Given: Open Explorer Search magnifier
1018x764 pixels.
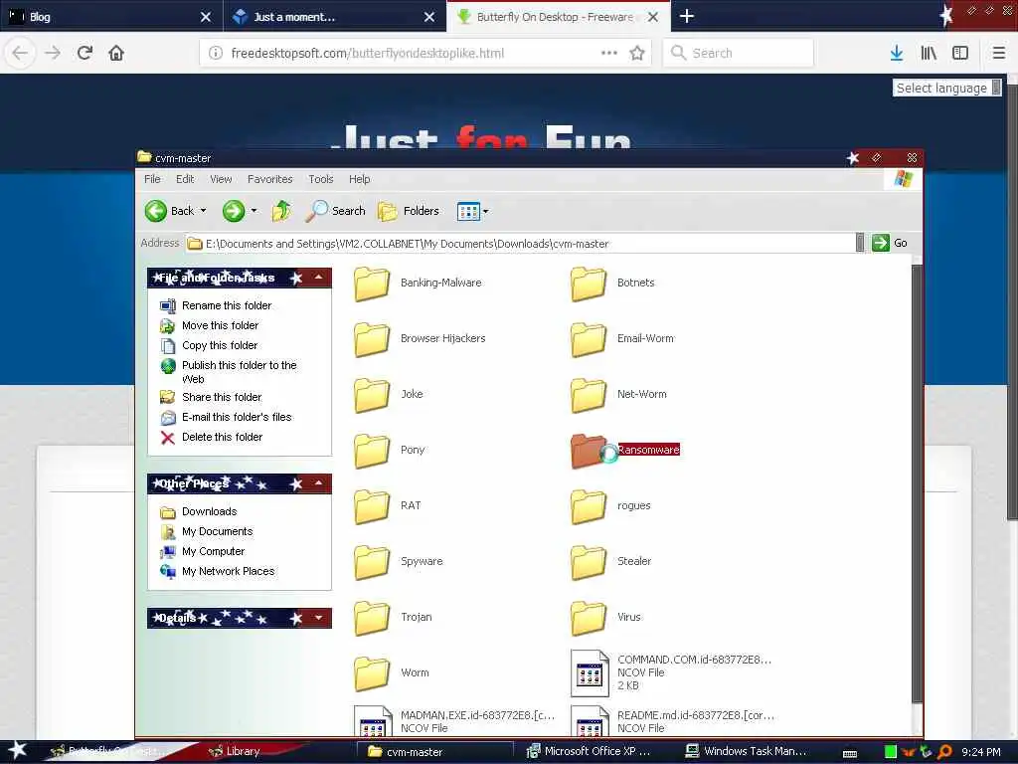Looking at the screenshot, I should 336,211.
